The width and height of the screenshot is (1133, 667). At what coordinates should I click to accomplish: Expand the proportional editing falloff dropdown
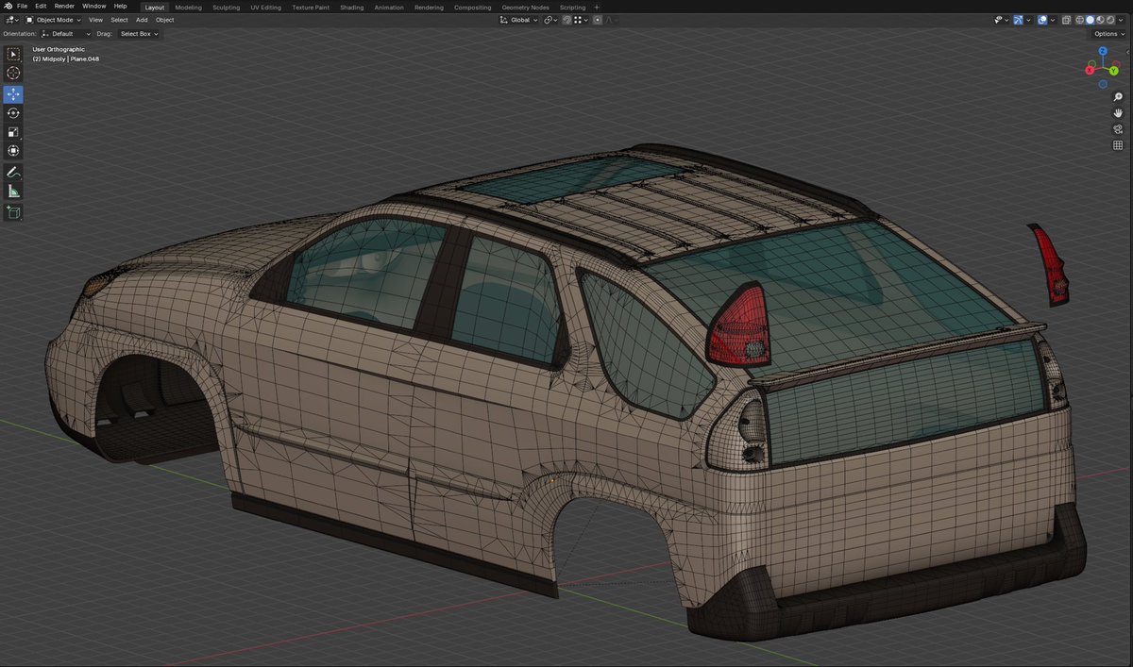[612, 20]
